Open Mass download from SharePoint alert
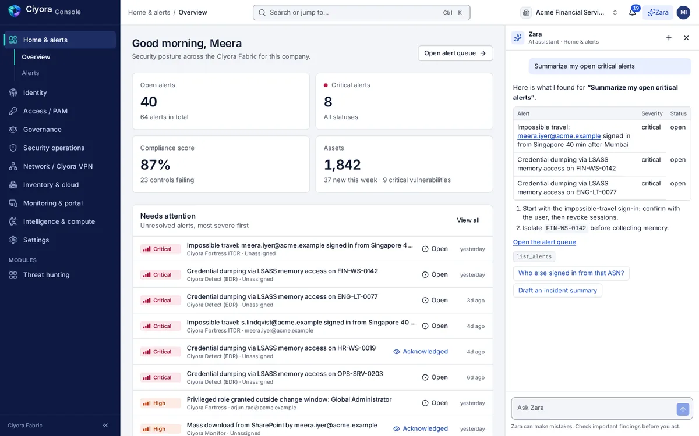 click(312, 426)
